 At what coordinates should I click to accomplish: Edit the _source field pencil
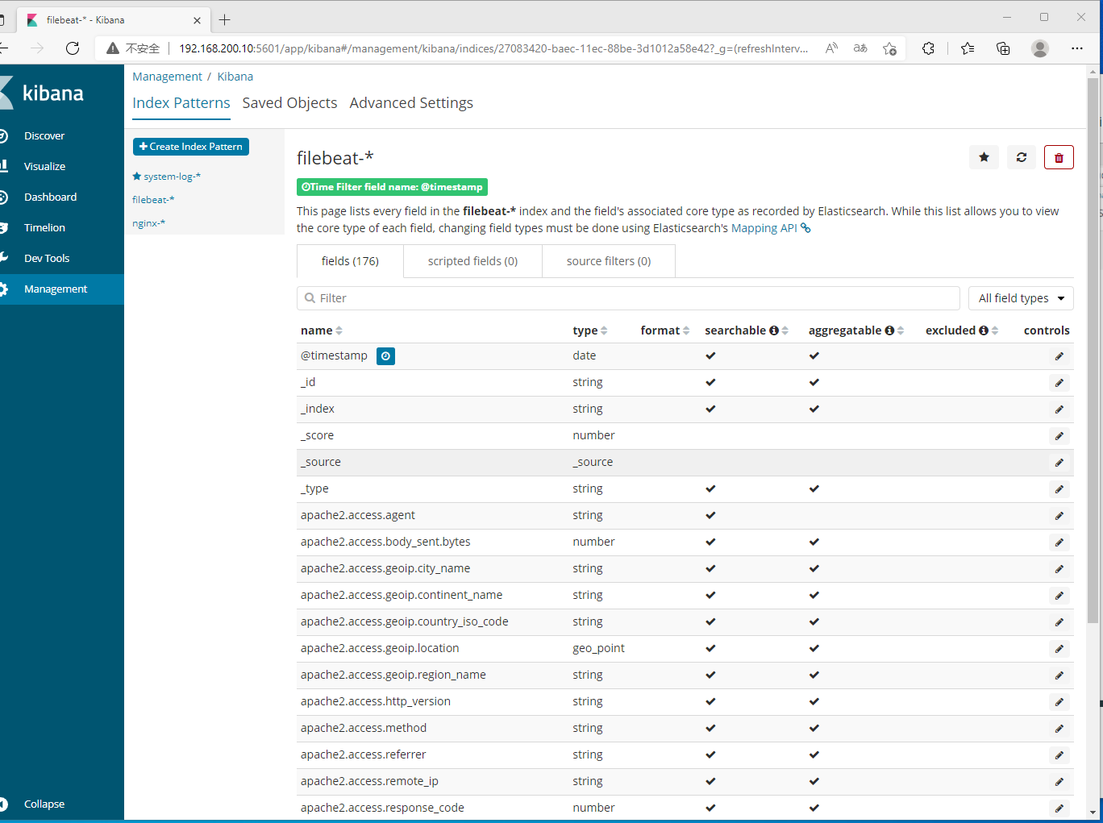(x=1059, y=463)
